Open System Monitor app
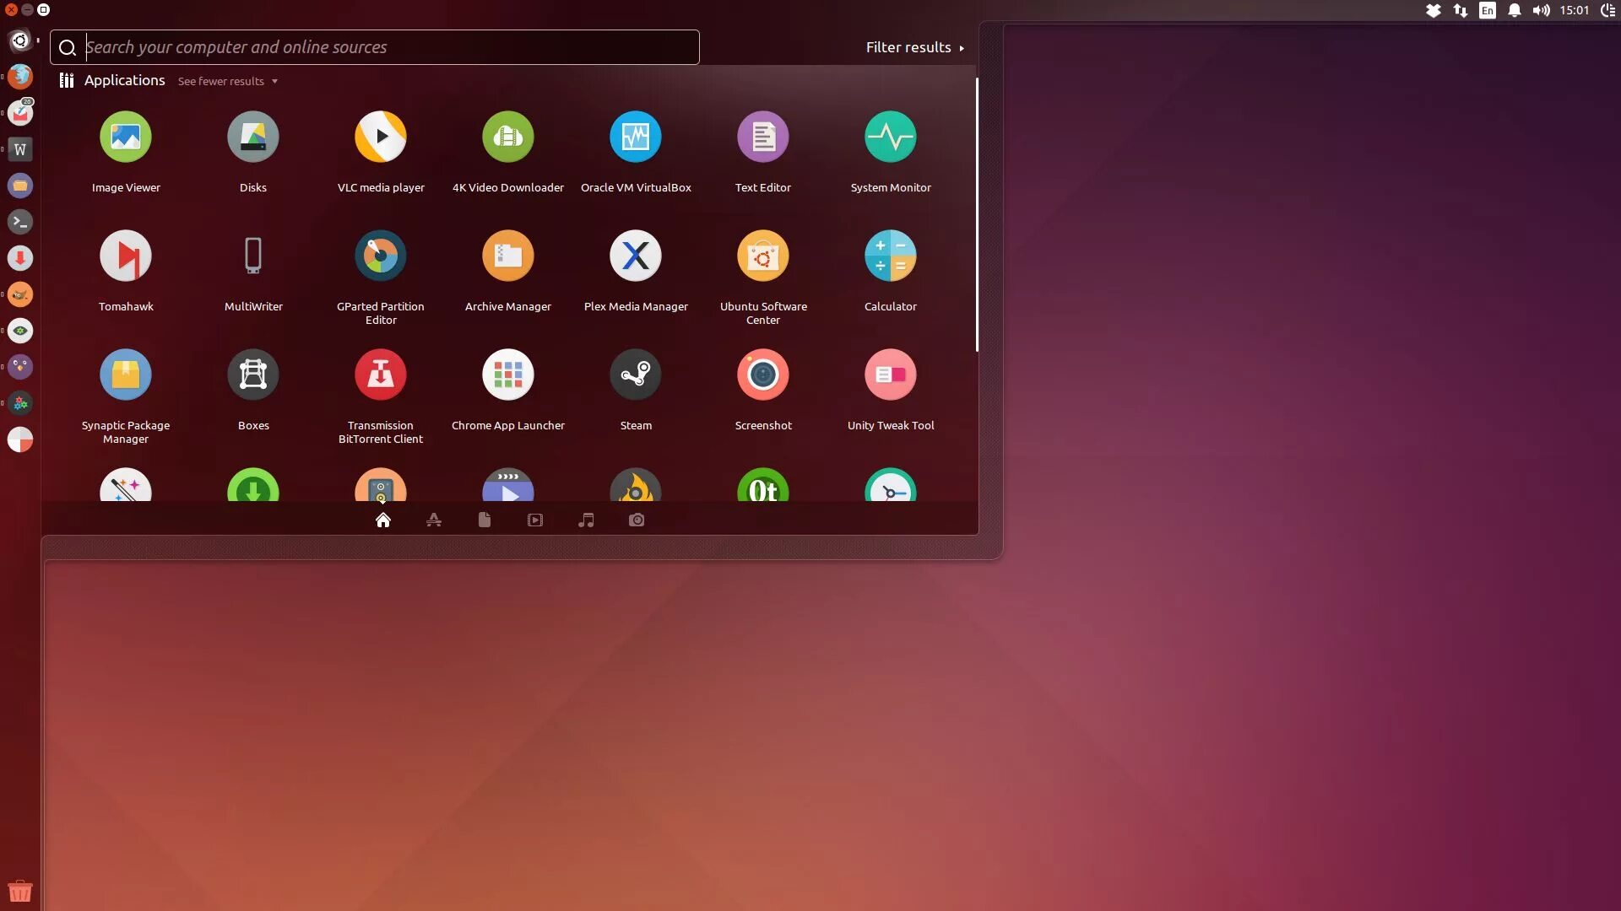 (890, 137)
